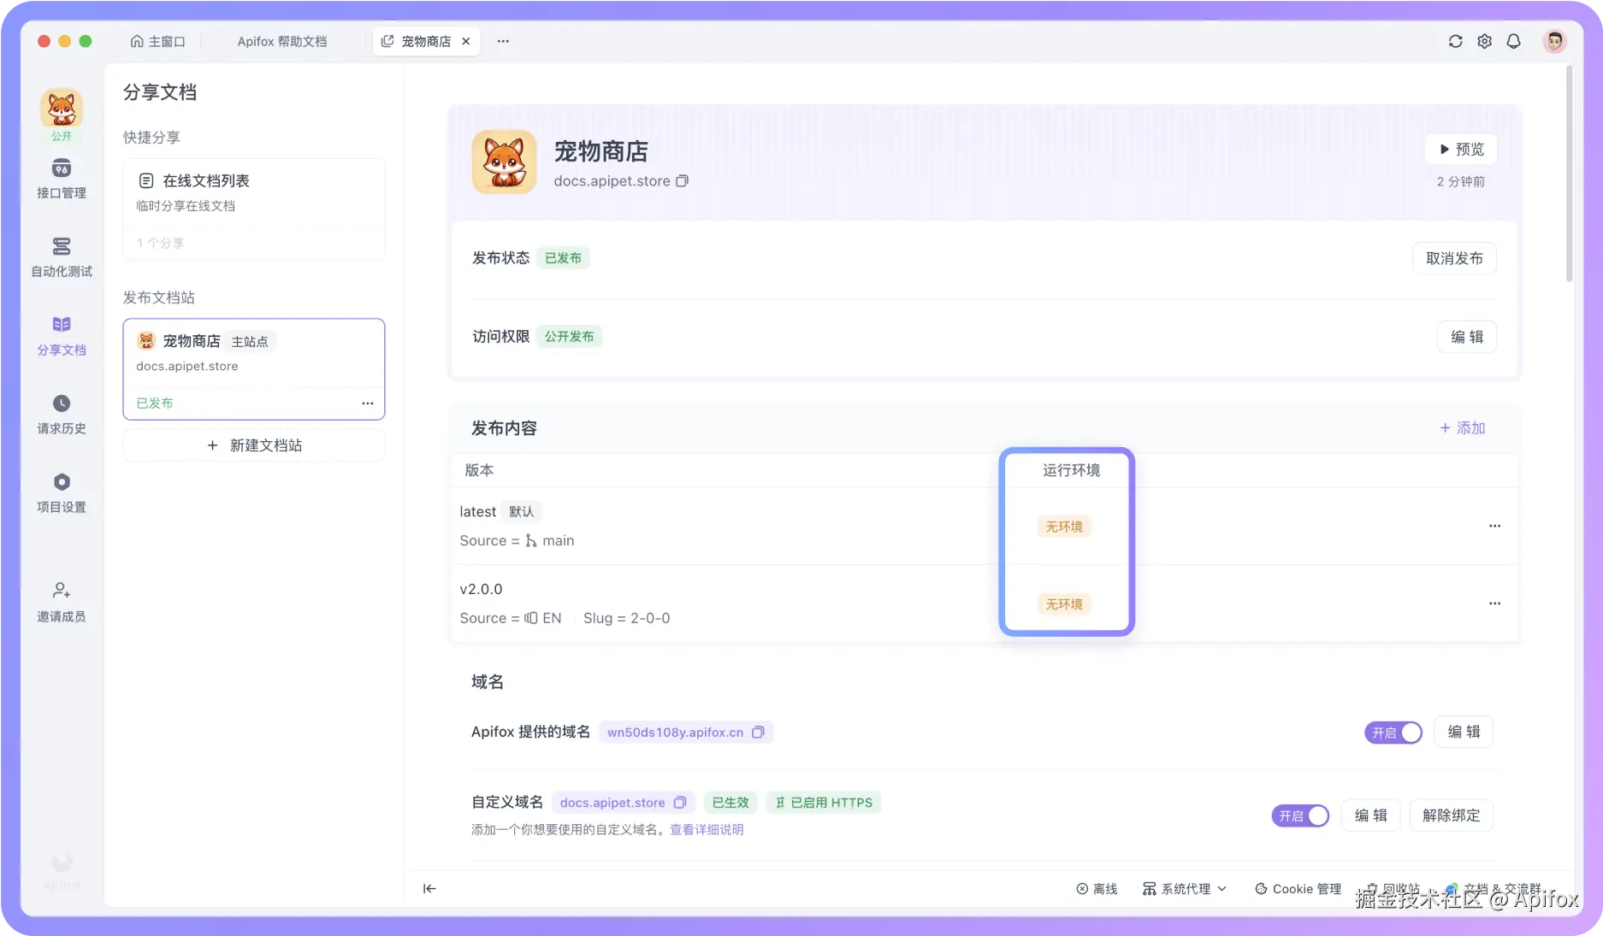Open the 接口管理 sidebar section
Image resolution: width=1603 pixels, height=936 pixels.
pyautogui.click(x=62, y=179)
